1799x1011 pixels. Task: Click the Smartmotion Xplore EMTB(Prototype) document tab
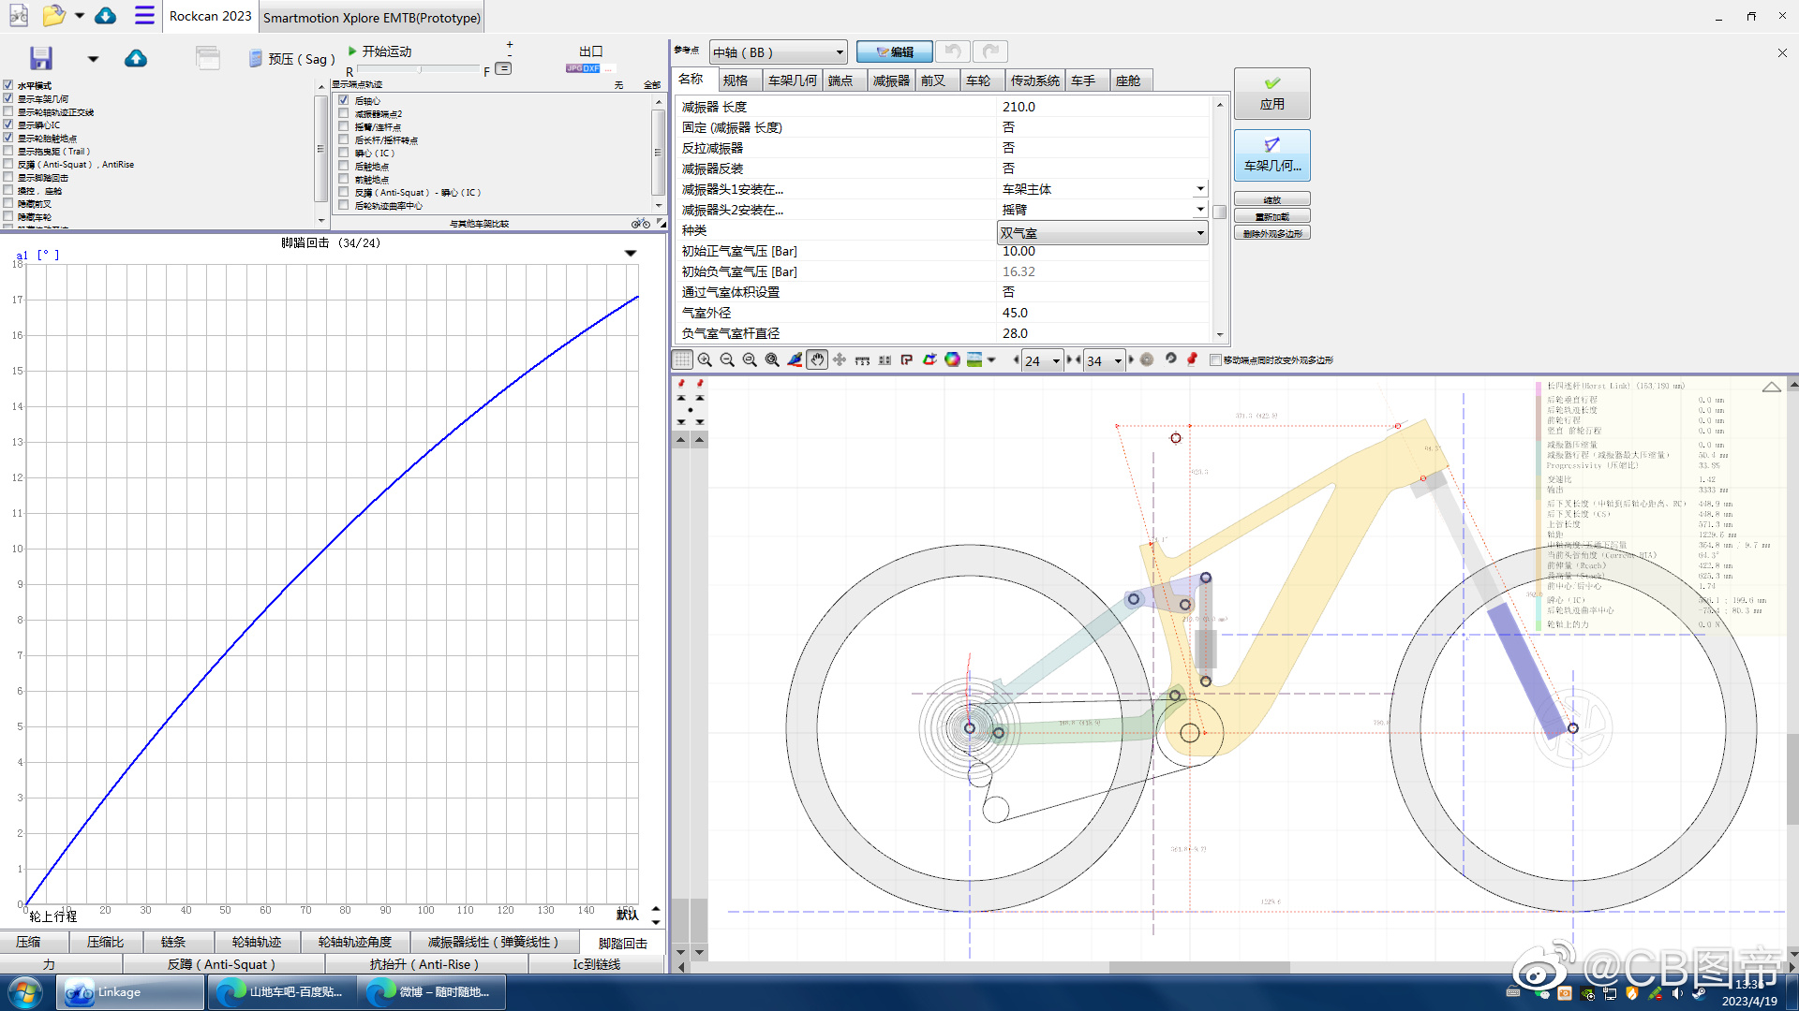click(x=372, y=17)
